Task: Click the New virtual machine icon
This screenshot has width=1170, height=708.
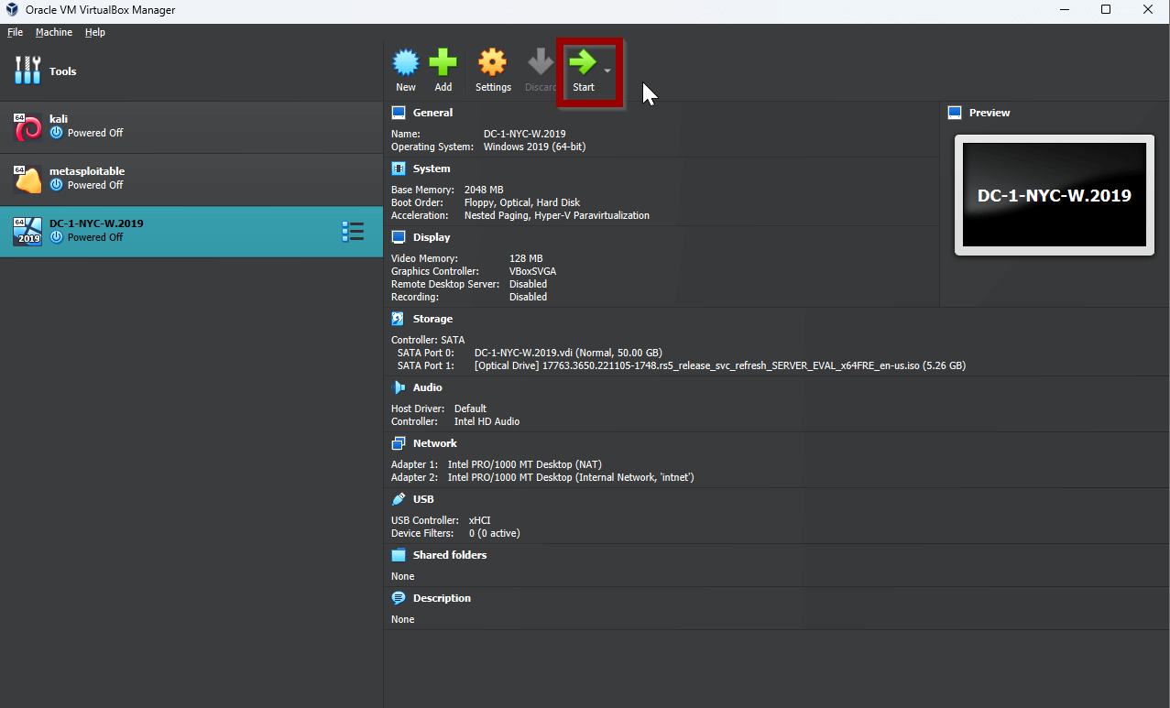Action: 406,62
